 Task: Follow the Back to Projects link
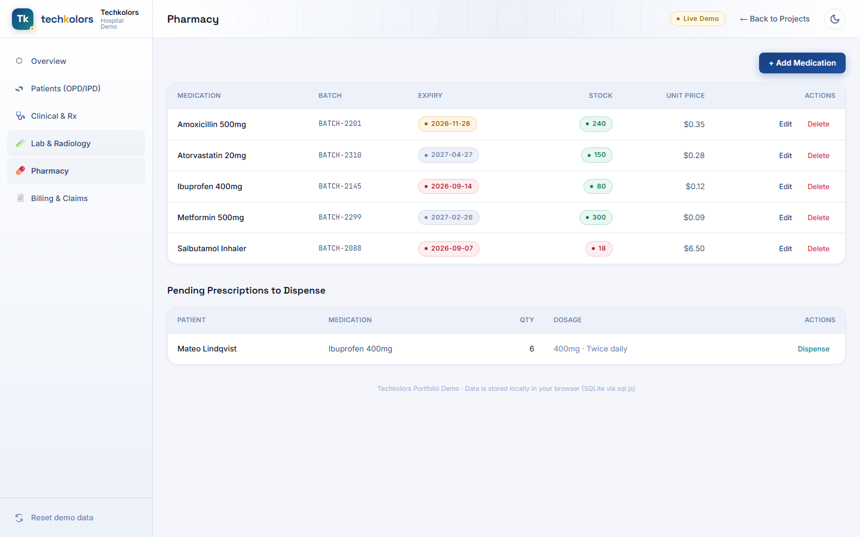(x=775, y=19)
